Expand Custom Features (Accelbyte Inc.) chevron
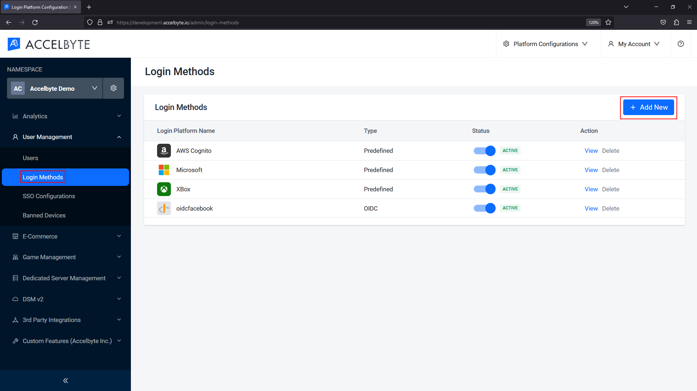This screenshot has width=697, height=391. pyautogui.click(x=119, y=341)
